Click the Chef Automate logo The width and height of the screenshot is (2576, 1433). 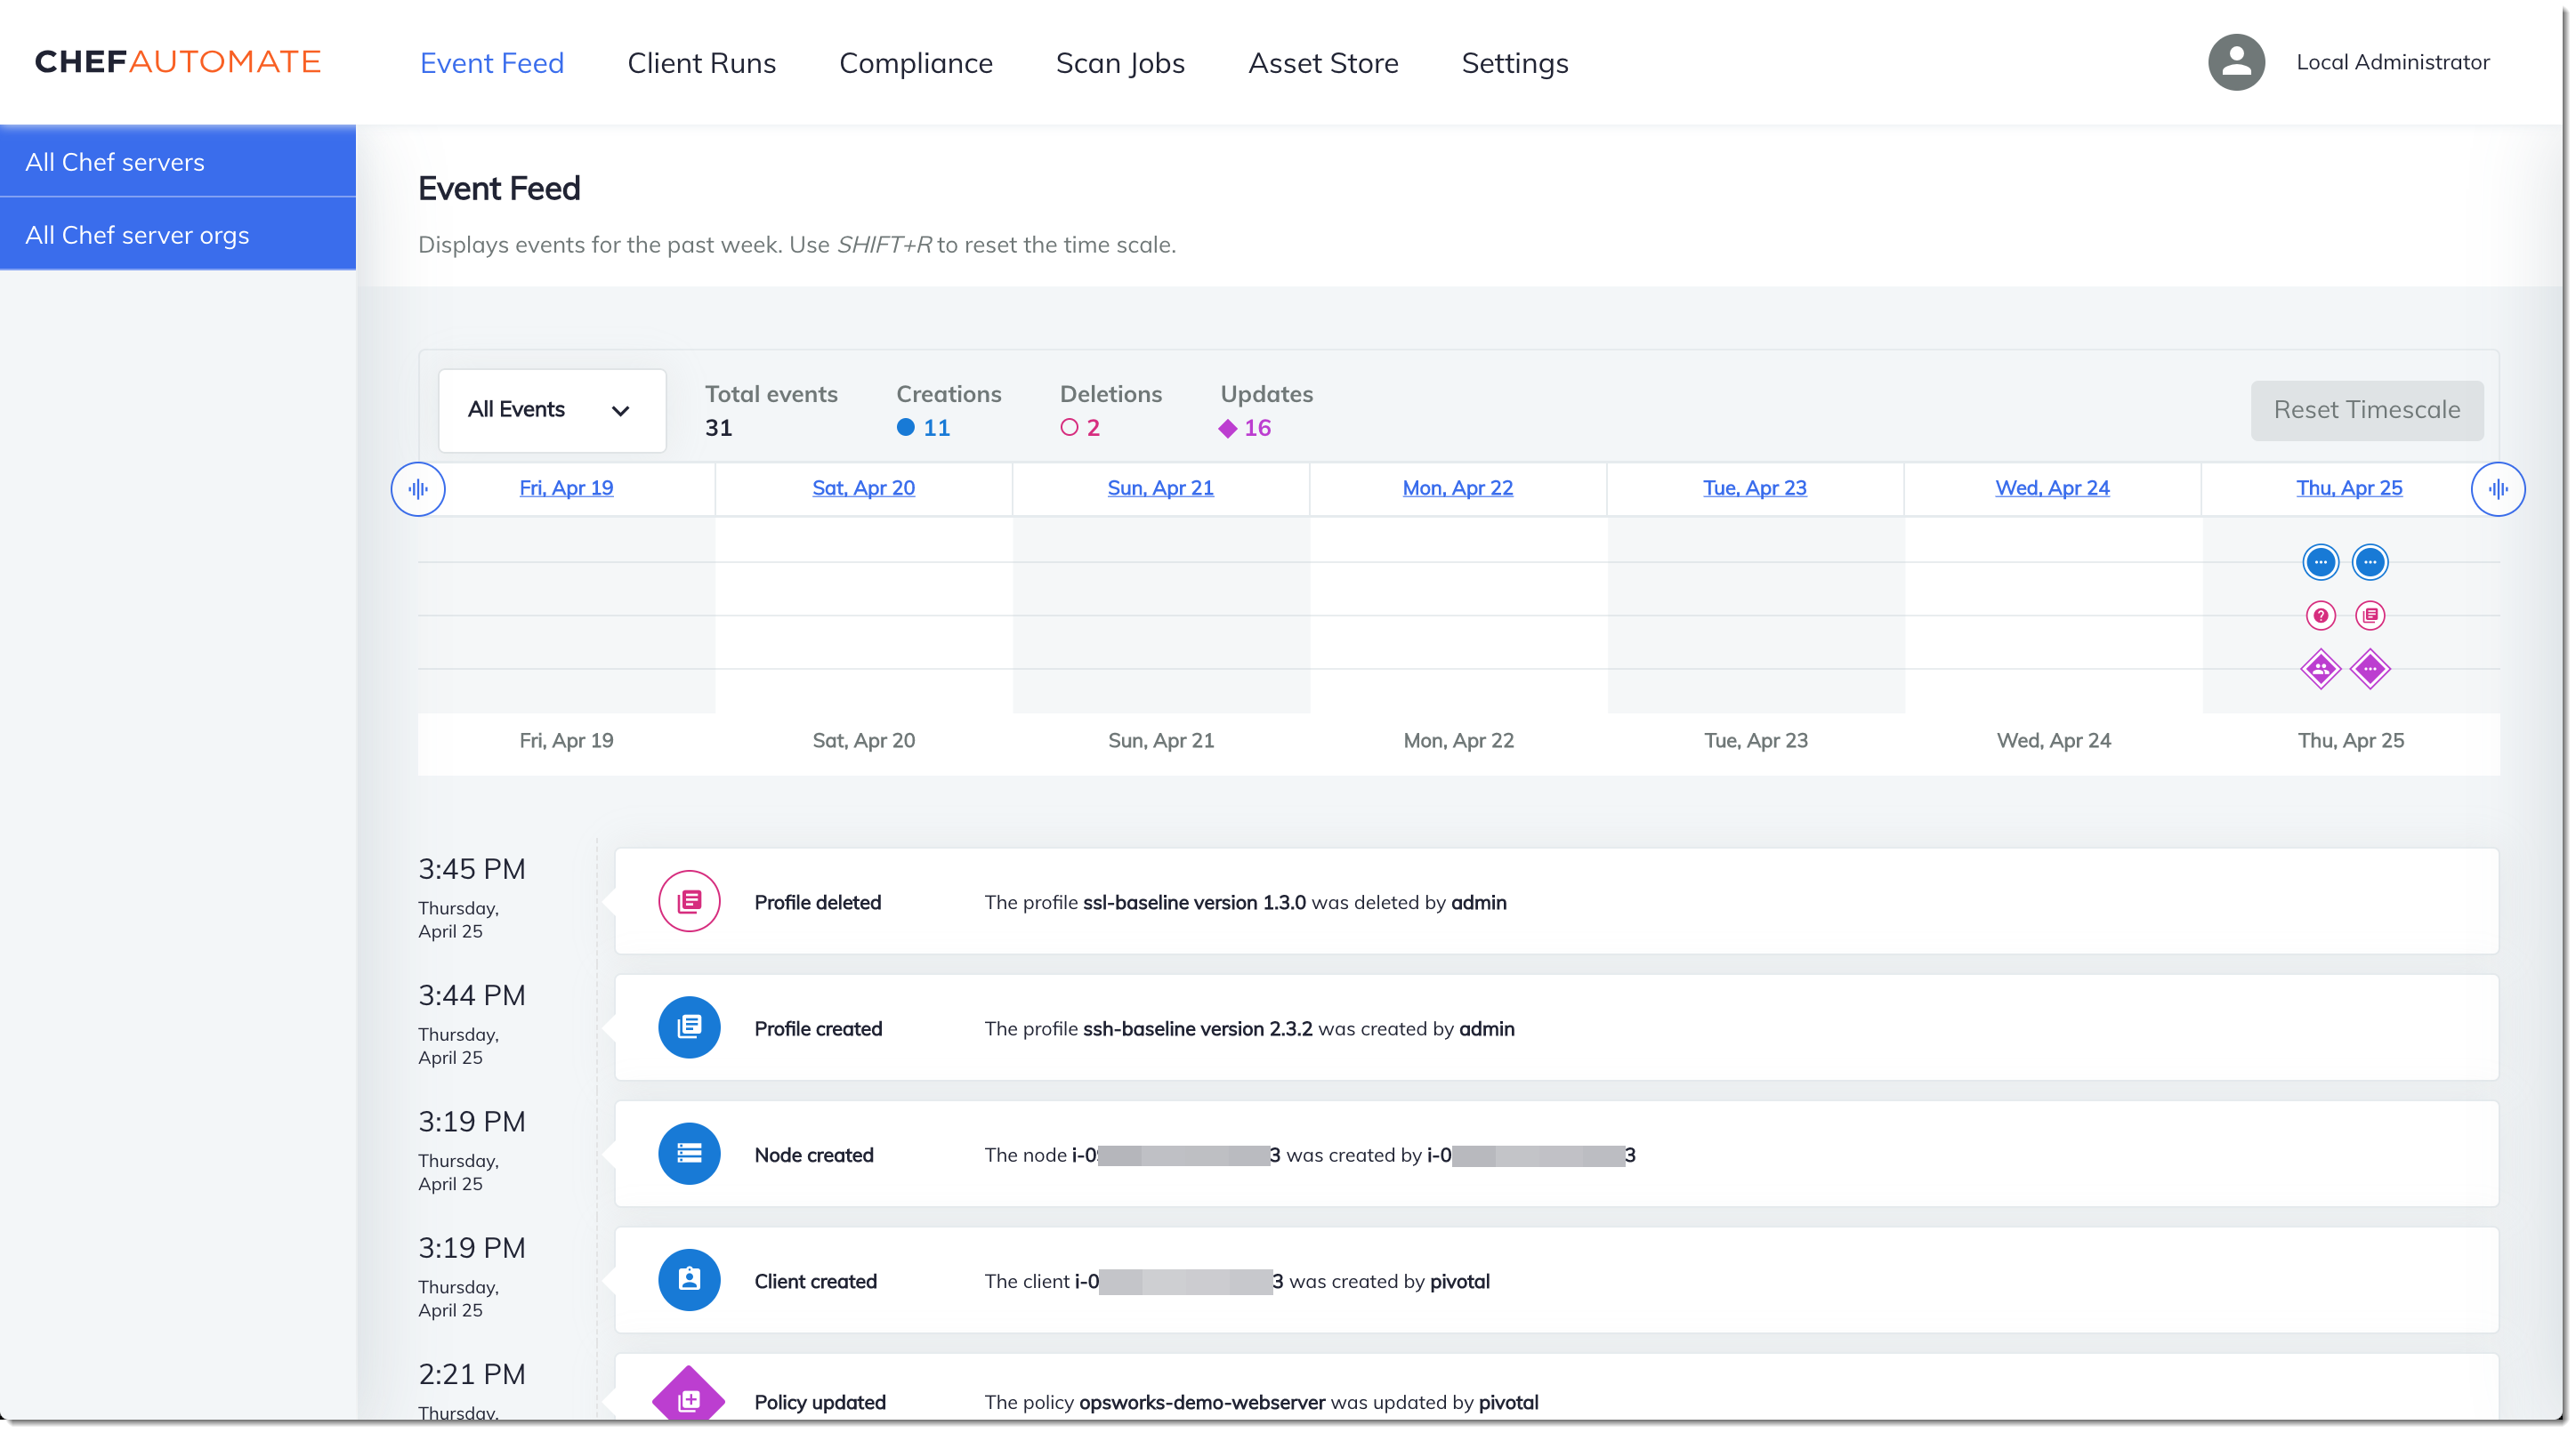(178, 62)
